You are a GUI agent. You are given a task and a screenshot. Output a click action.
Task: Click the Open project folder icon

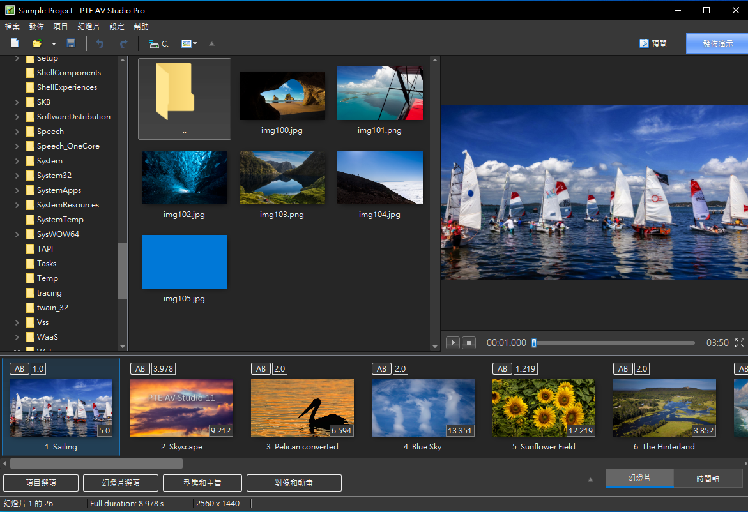37,43
